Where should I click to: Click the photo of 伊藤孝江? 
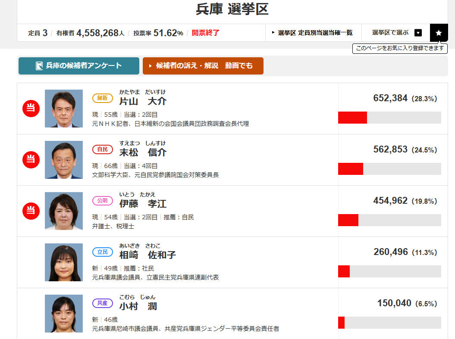coord(64,211)
